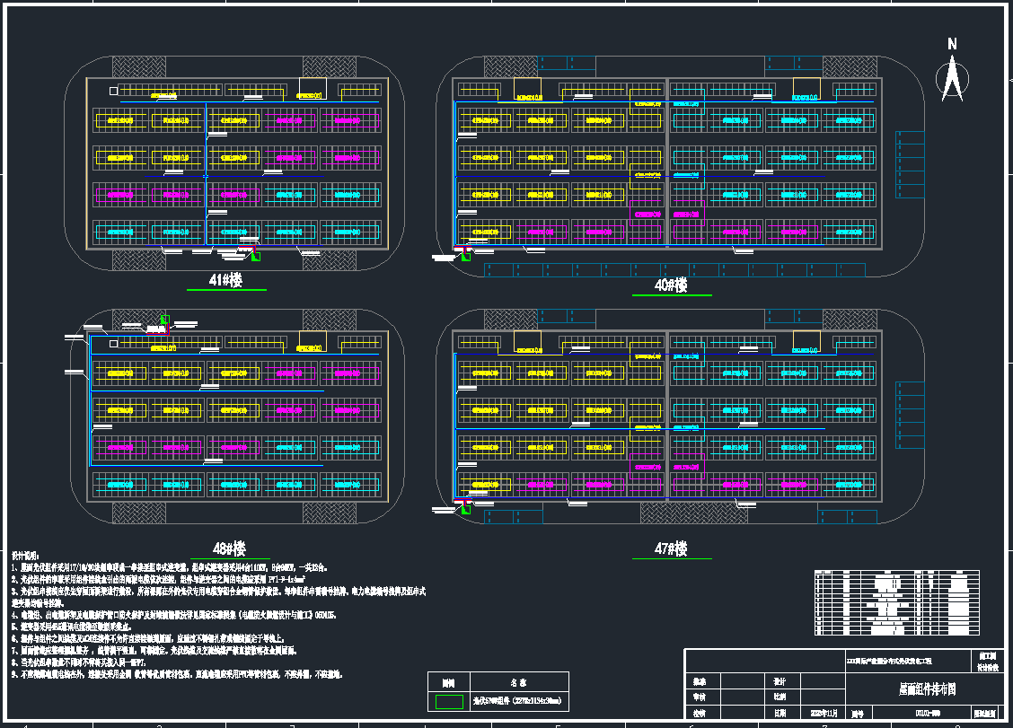Select the green inverter box at building 40 corner
The height and width of the screenshot is (728, 1013).
464,256
